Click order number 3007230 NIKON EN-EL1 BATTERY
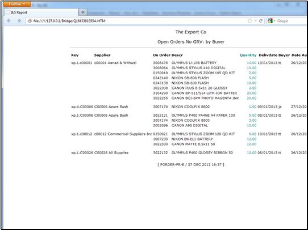The width and height of the screenshot is (308, 230). [160, 139]
